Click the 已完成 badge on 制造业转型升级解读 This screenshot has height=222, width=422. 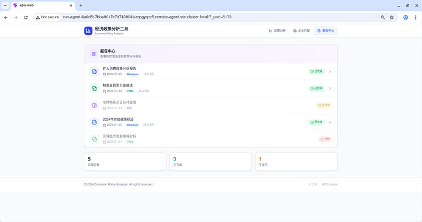tap(316, 88)
